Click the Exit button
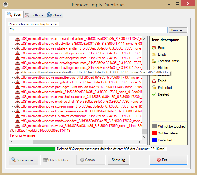 pos(168,160)
